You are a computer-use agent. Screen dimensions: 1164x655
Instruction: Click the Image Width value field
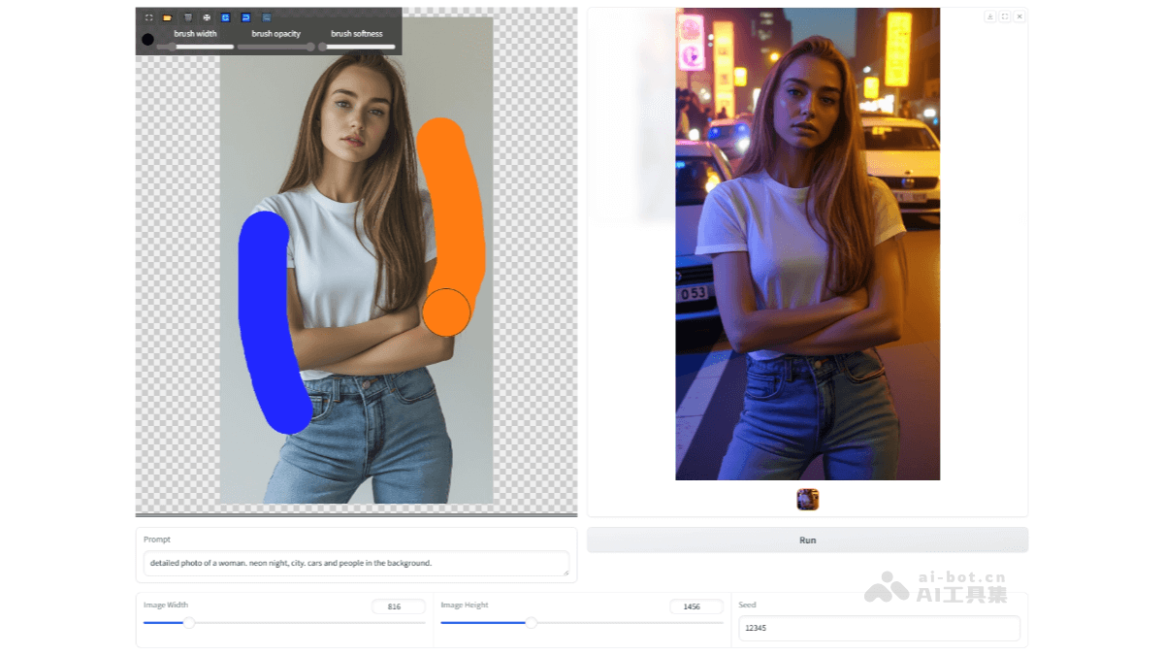[398, 606]
